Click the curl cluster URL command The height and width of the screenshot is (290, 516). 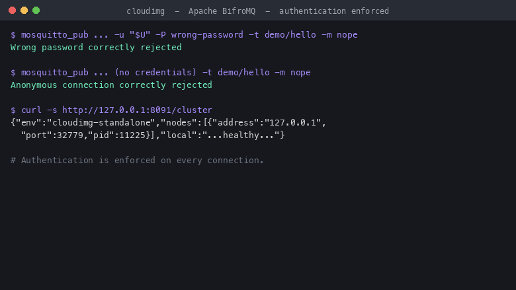[x=111, y=110]
